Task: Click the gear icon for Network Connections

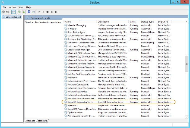Action: click(66, 85)
